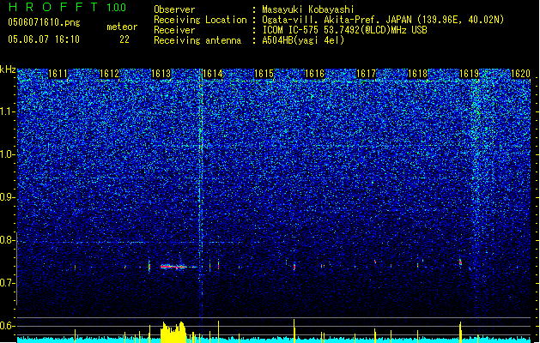The image size is (540, 343).
Task: Select observer name Masayuki Kobayashi
Action: click(308, 9)
